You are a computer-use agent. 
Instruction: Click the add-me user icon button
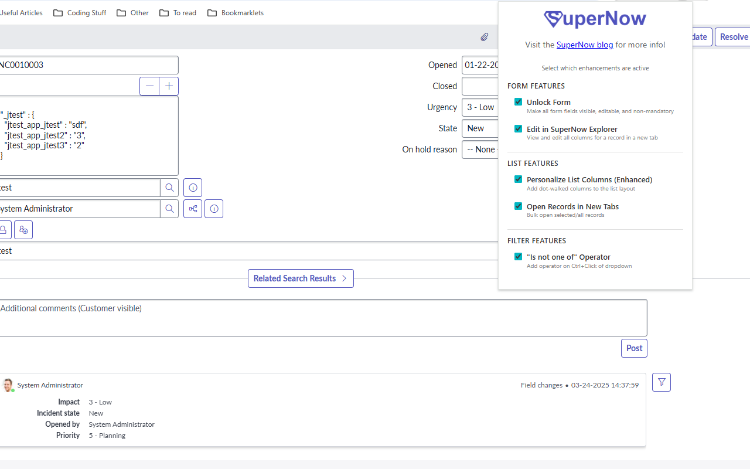pyautogui.click(x=23, y=230)
